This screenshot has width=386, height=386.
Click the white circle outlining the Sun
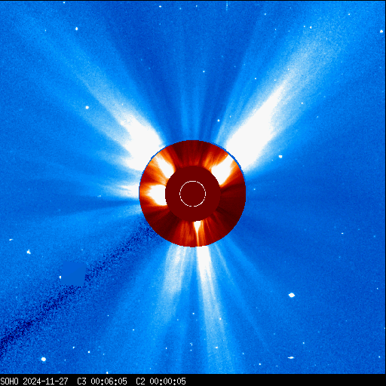point(193,194)
